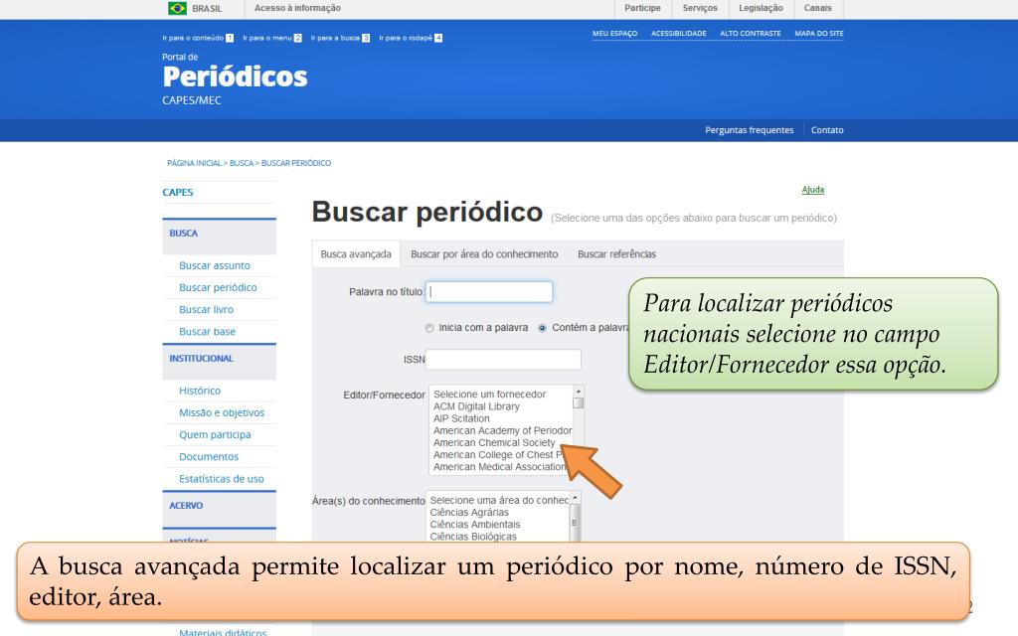Click Área do conhecimento list scroll up arrow
The image size is (1018, 636).
(575, 497)
